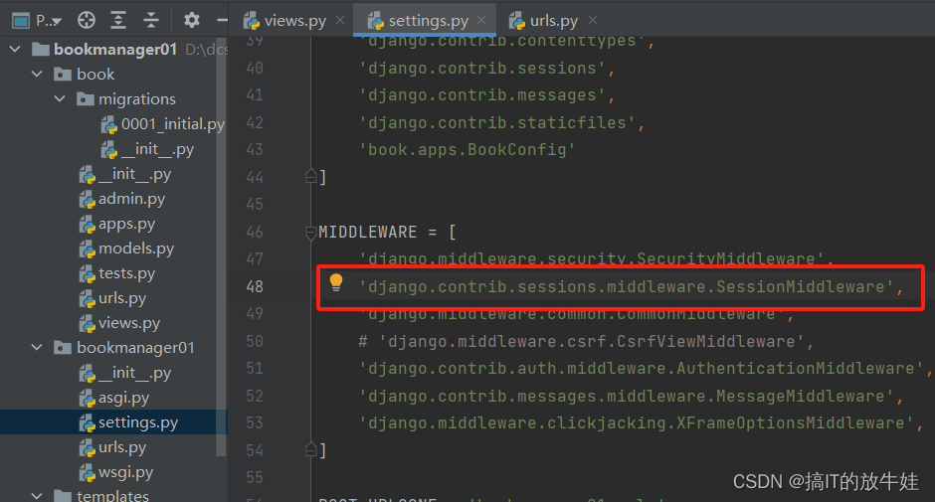This screenshot has width=935, height=502.
Task: Click the wsgi.py Python file icon
Action: (x=88, y=473)
